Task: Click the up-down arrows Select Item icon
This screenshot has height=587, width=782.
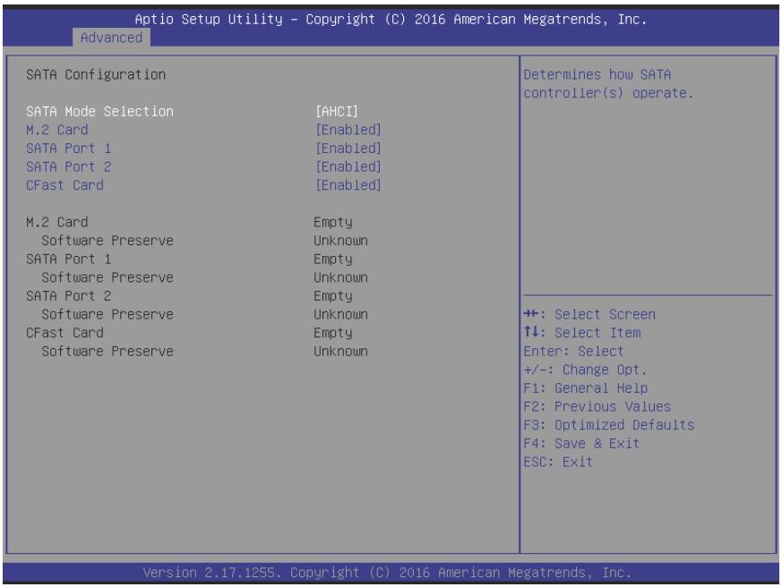Action: pyautogui.click(x=531, y=332)
